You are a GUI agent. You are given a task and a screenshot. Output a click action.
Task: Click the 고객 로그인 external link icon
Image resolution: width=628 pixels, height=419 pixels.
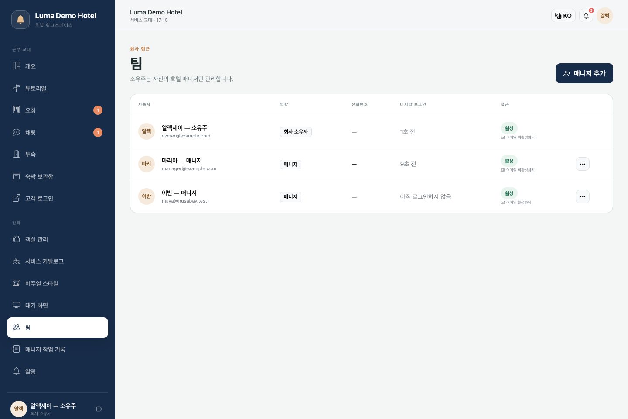click(x=16, y=198)
